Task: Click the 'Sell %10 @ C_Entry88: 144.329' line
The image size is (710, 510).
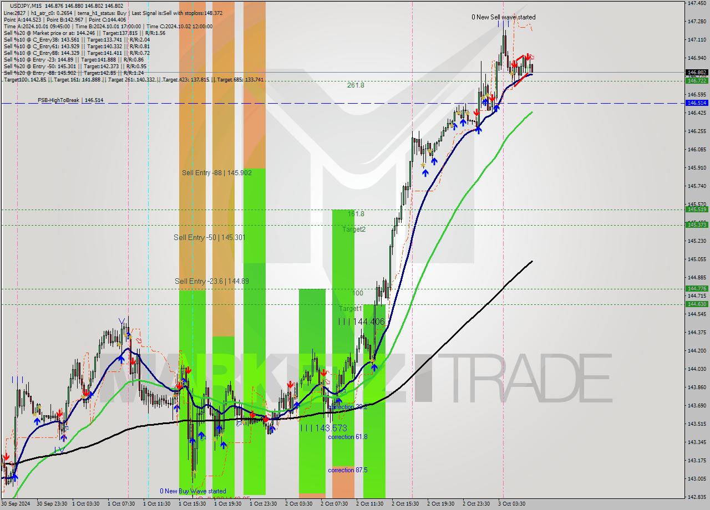Action: pyautogui.click(x=77, y=53)
